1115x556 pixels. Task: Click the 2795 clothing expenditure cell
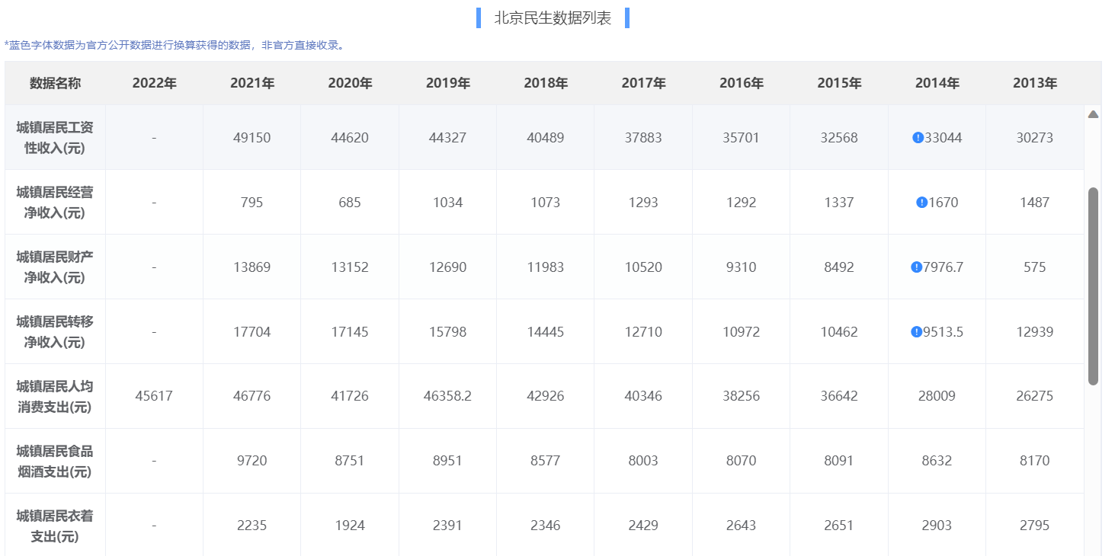pyautogui.click(x=1035, y=526)
